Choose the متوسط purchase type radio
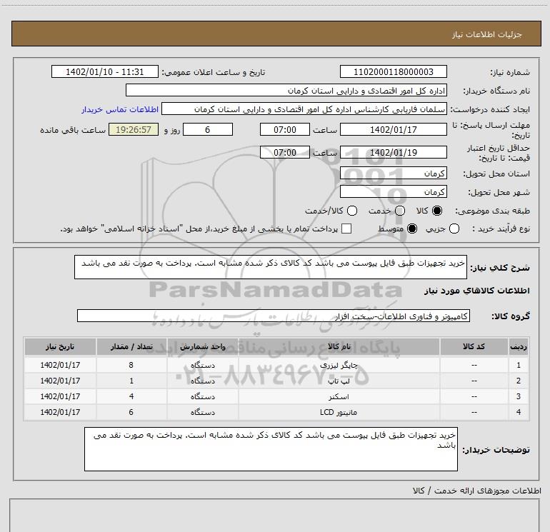Screen dimensions: 550x532 [412, 229]
